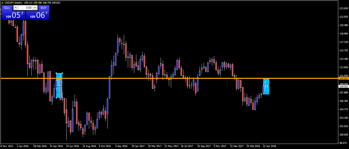The height and width of the screenshot is (149, 349).
Task: Decrease trade volume with the down arrow
Action: pos(15,8)
